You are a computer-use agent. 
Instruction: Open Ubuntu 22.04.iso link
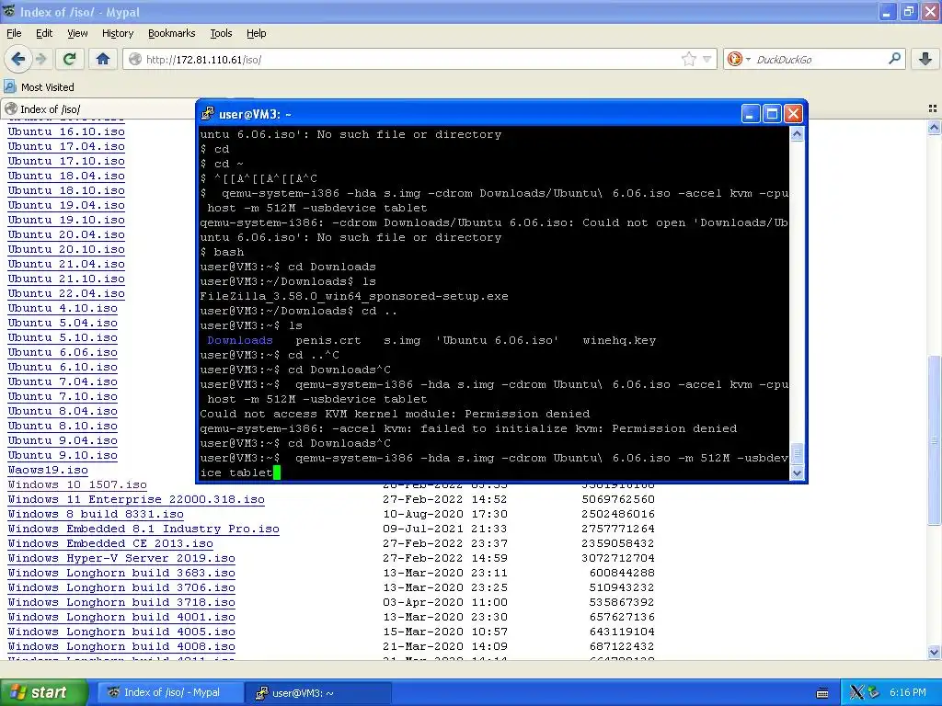pos(66,293)
